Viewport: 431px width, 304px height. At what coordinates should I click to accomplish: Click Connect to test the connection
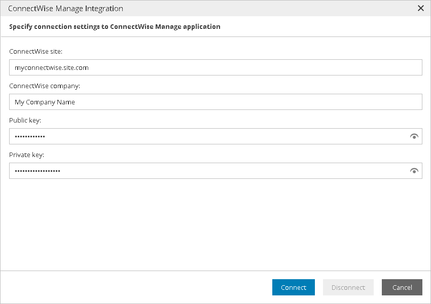tap(293, 287)
